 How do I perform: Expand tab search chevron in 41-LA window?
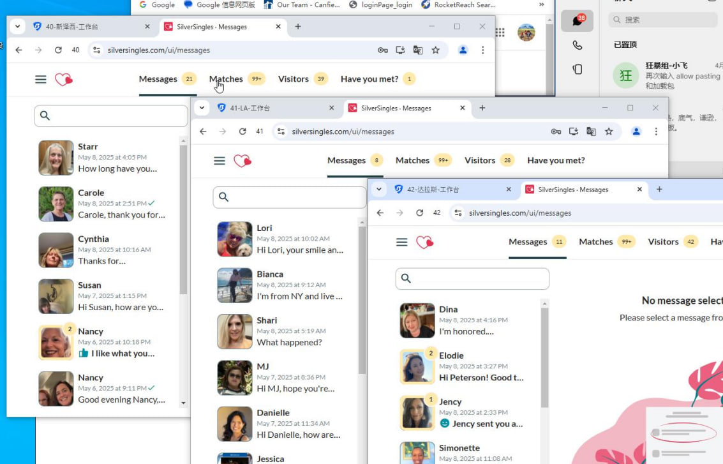pyautogui.click(x=202, y=108)
